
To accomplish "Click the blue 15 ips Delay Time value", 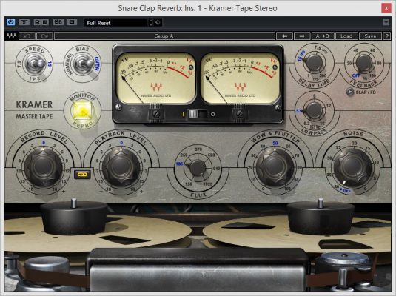I will [302, 55].
